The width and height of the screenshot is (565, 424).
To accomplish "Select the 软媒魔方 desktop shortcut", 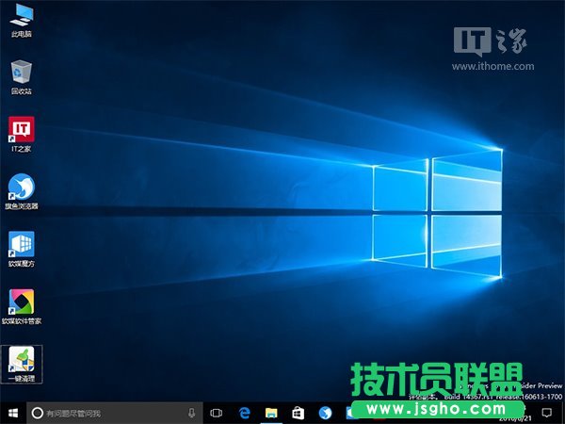I will coord(22,249).
